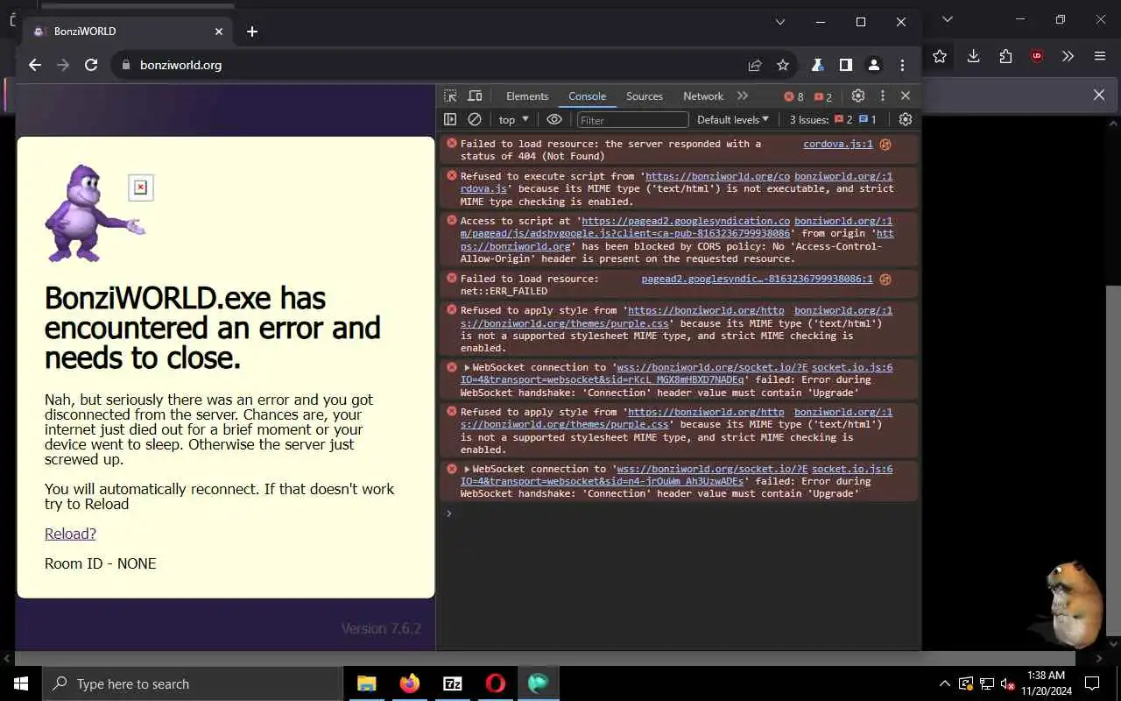The width and height of the screenshot is (1121, 701).
Task: Go back in the Chrome window
Action: pos(35,65)
